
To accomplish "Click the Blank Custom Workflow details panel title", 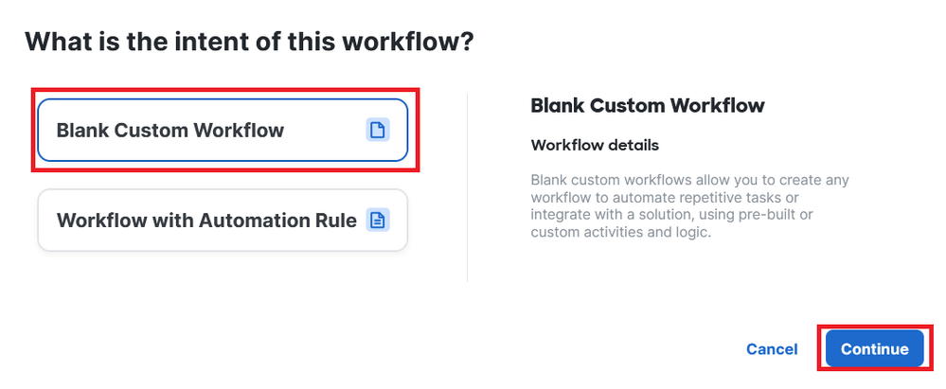I will [648, 105].
